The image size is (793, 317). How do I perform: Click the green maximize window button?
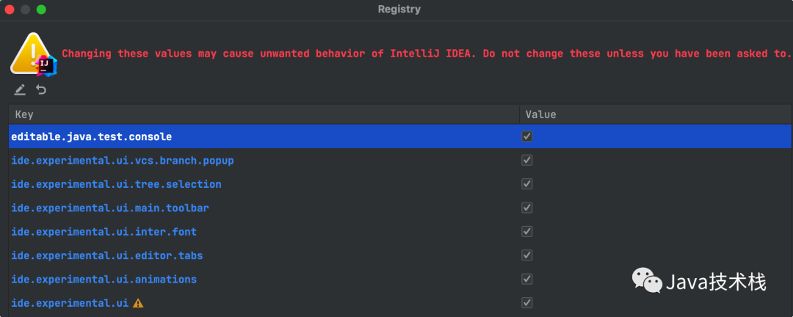click(x=41, y=10)
